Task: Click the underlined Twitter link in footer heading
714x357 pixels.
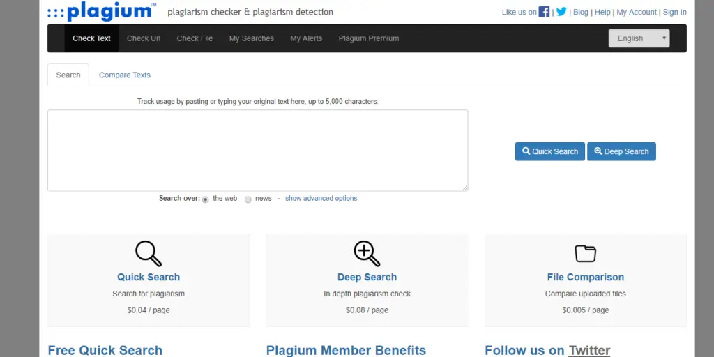Action: [x=589, y=350]
